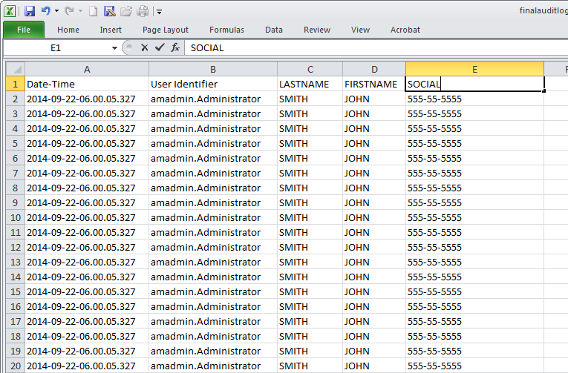Viewport: 568px width, 373px height.
Task: Open the Review tab
Action: click(317, 30)
